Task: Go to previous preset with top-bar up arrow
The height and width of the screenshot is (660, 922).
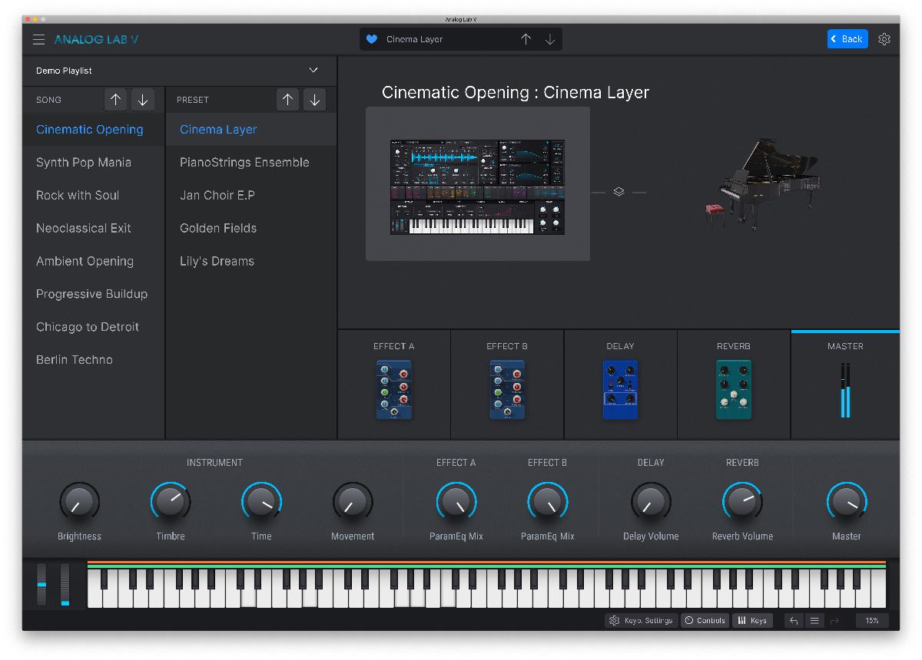Action: (526, 39)
